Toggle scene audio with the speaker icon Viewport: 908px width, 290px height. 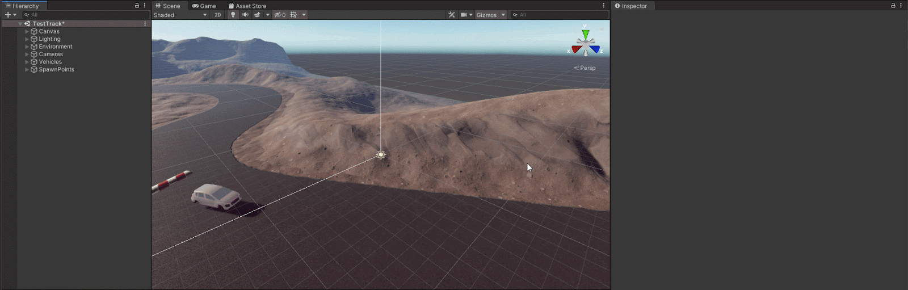click(x=245, y=15)
